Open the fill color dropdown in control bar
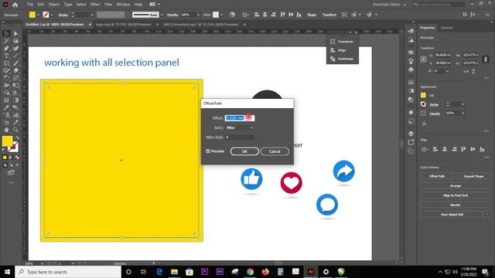495x278 pixels. tap(38, 15)
